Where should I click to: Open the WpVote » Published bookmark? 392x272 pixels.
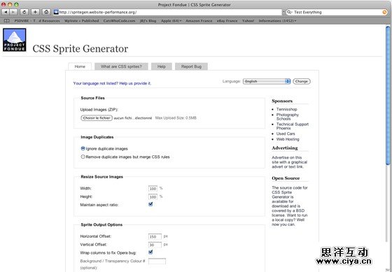81,21
